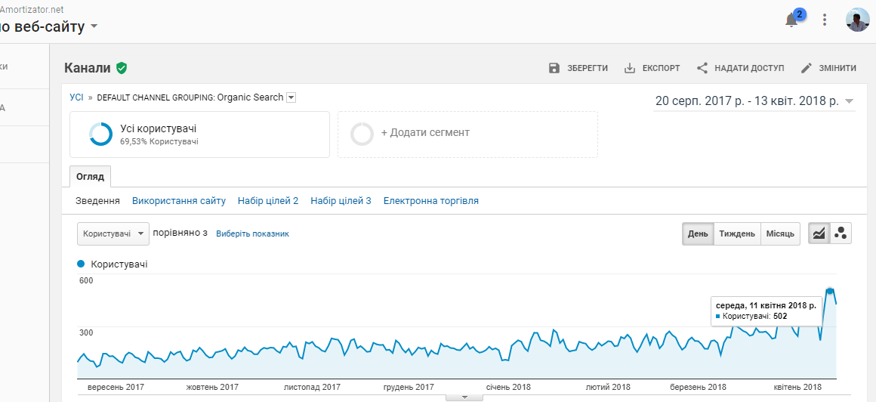Open the Використання сайту tab
876x402 pixels.
click(x=179, y=201)
